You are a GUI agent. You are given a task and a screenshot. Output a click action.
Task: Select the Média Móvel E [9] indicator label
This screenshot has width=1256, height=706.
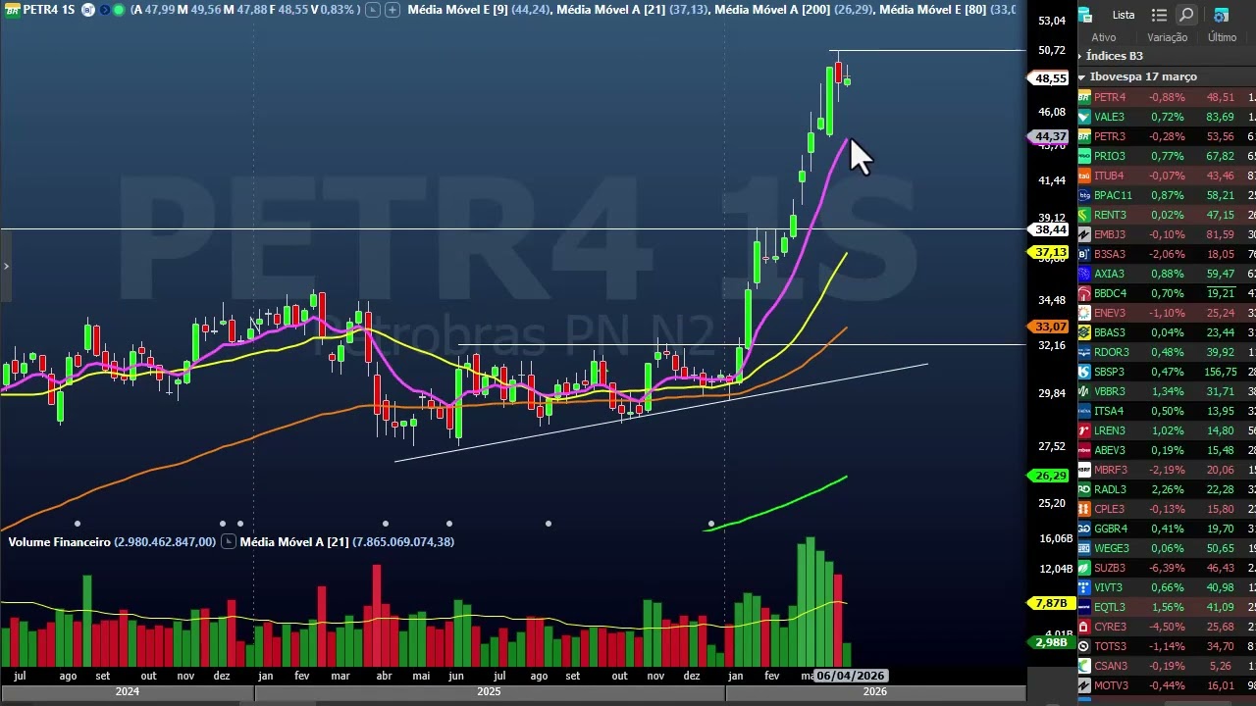[457, 10]
